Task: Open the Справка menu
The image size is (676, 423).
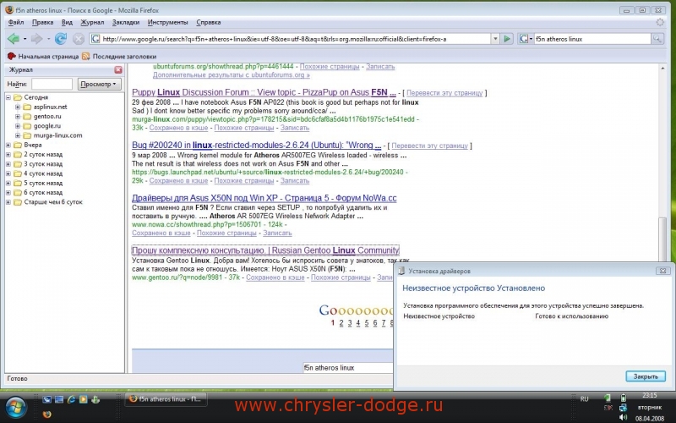Action: (208, 23)
